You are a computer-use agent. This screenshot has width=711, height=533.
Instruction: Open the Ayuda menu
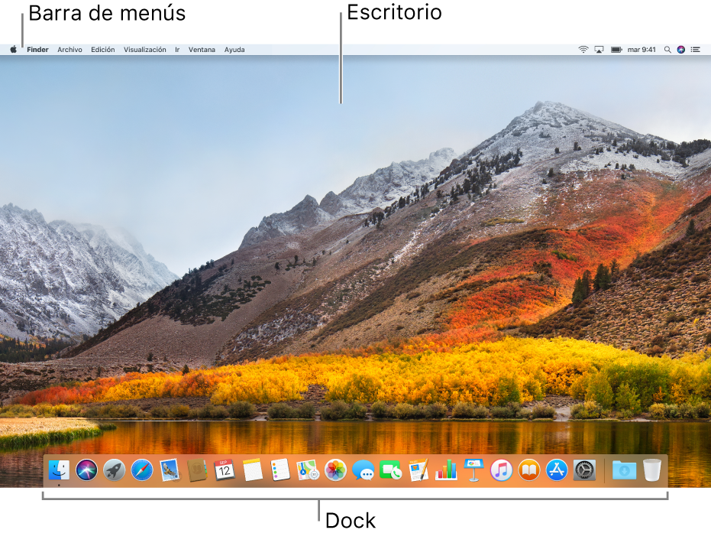coord(234,50)
